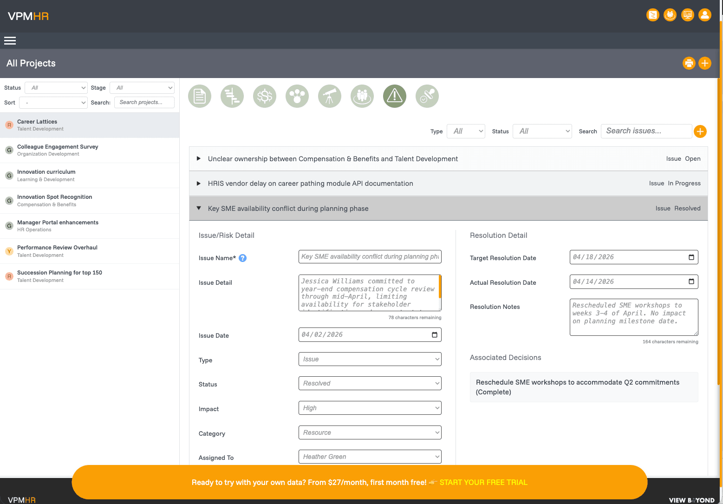723x504 pixels.
Task: Open the Assigned To dropdown showing Heather Green
Action: pyautogui.click(x=370, y=457)
